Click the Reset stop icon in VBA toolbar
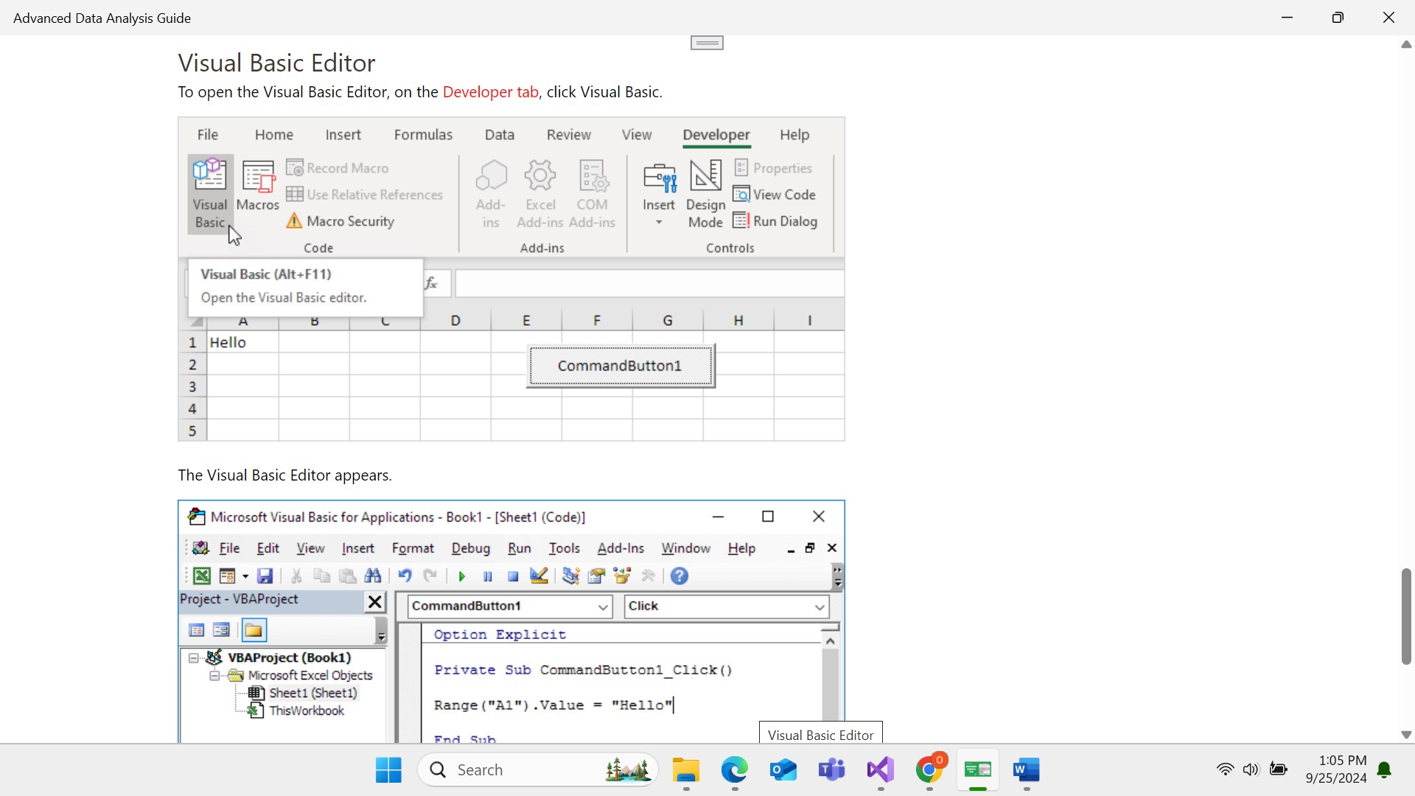The height and width of the screenshot is (796, 1415). pyautogui.click(x=513, y=576)
